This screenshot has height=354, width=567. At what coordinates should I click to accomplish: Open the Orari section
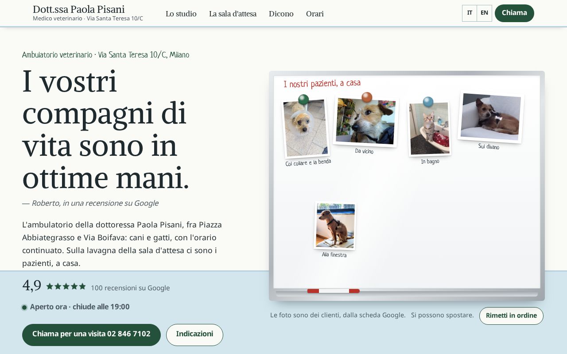(x=315, y=14)
